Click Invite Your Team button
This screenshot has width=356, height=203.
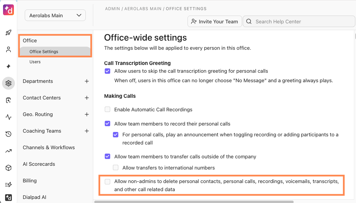(x=215, y=22)
